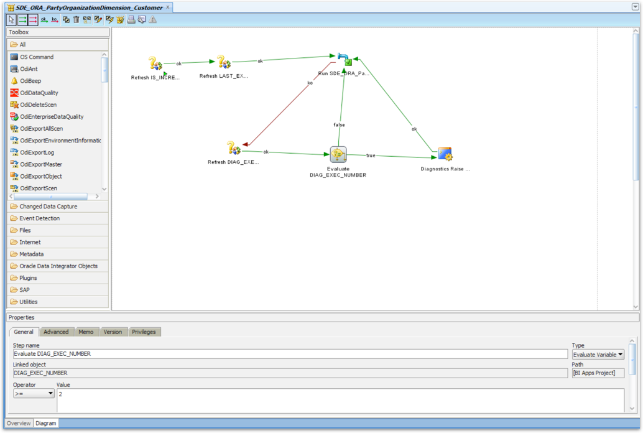Select the free choice pointer tool
The height and width of the screenshot is (433, 643).
(11, 20)
